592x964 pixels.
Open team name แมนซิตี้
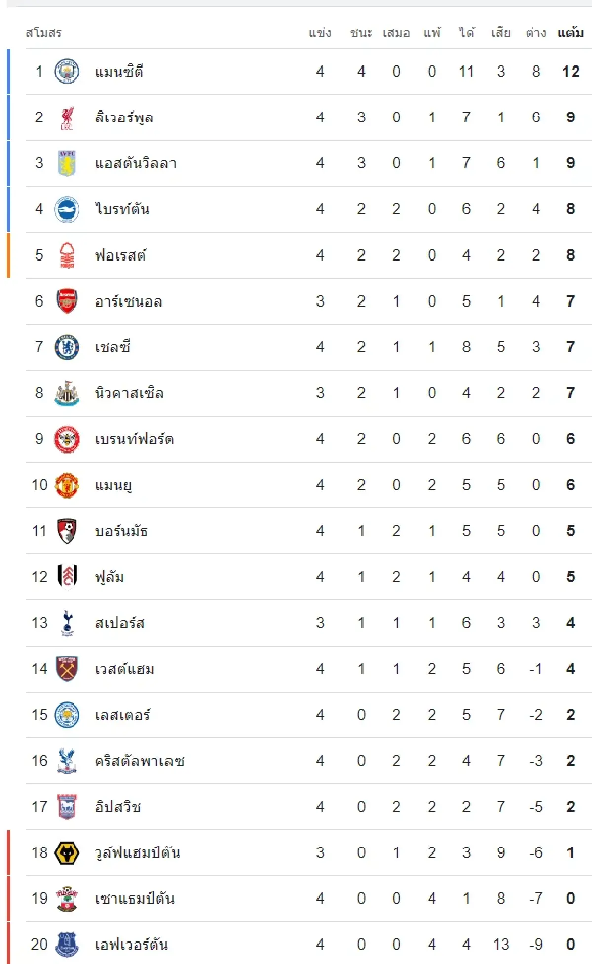(119, 71)
